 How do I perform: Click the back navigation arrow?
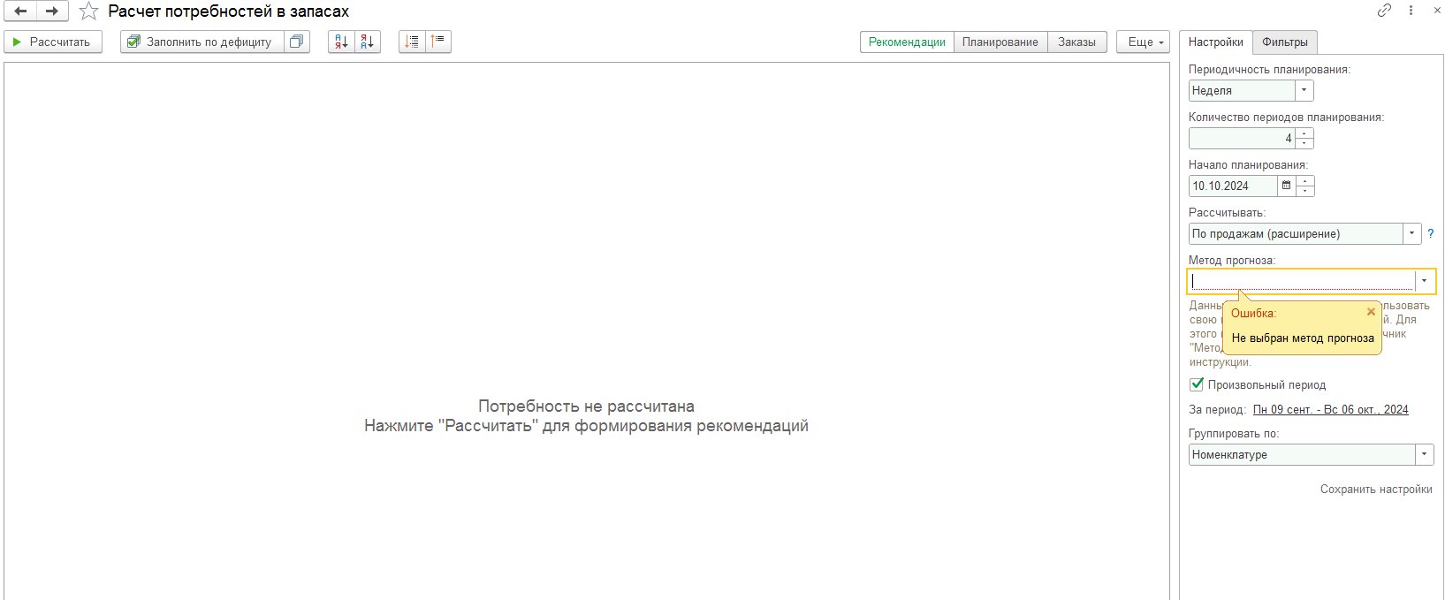pyautogui.click(x=20, y=11)
